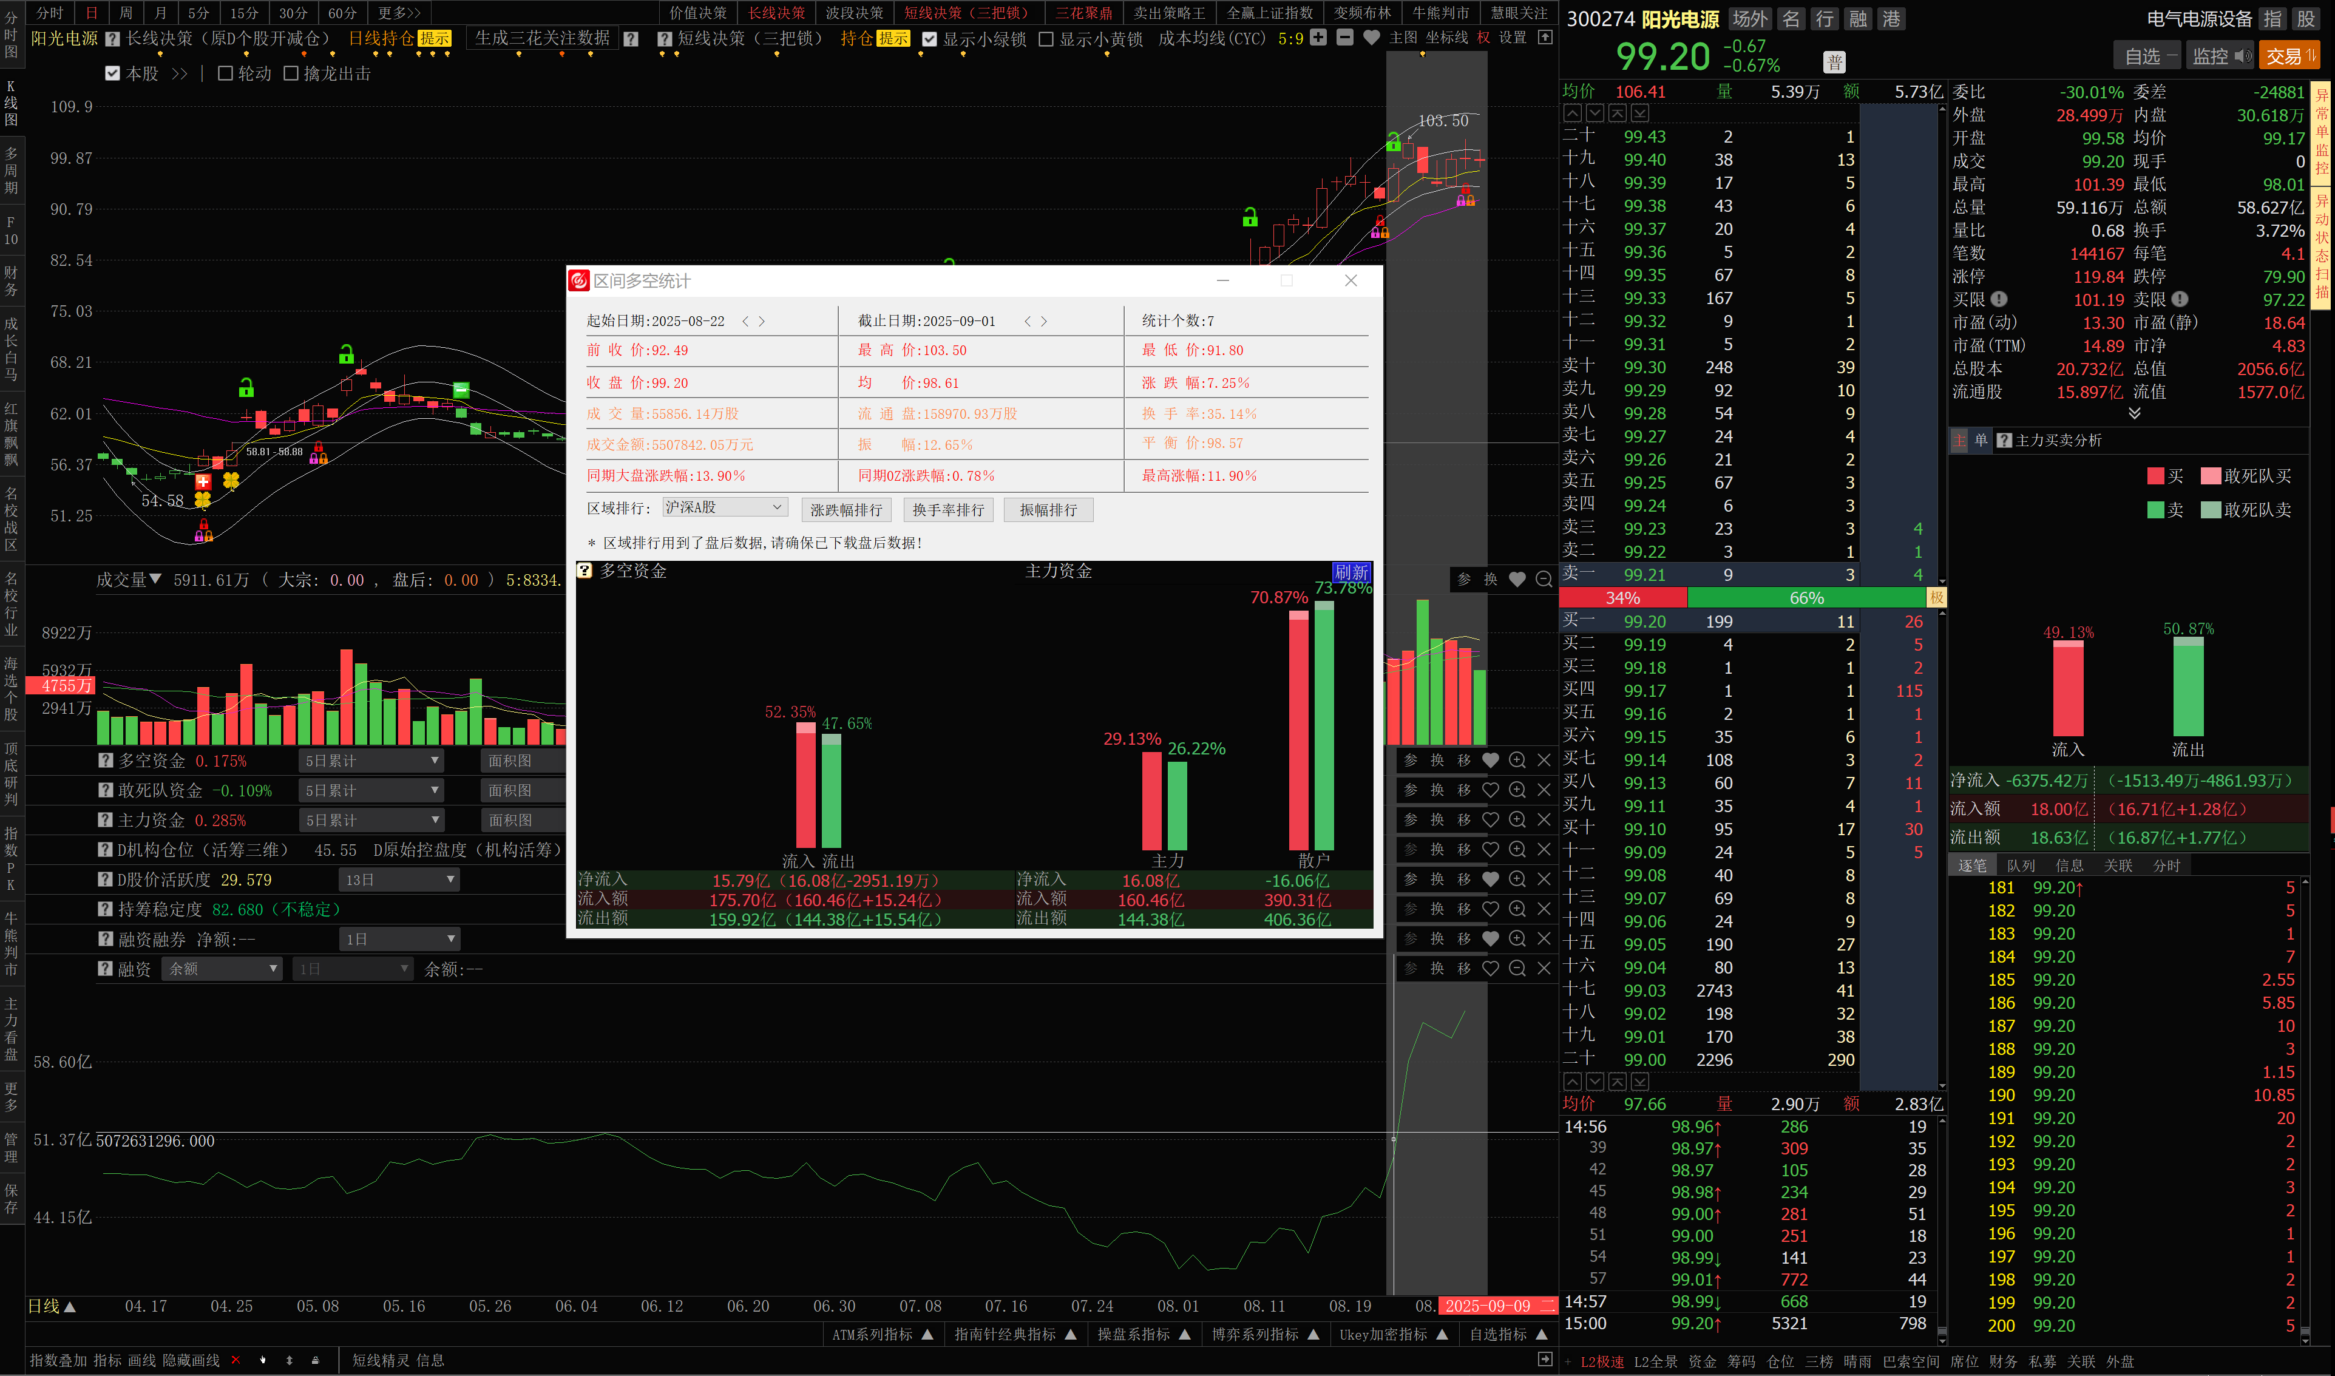This screenshot has width=2335, height=1376.
Task: Click the 区间多空统计 dialog logo icon
Action: [579, 281]
